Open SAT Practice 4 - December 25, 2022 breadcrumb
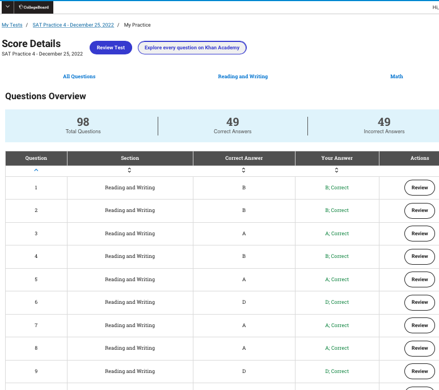This screenshot has height=390, width=439. [x=73, y=25]
